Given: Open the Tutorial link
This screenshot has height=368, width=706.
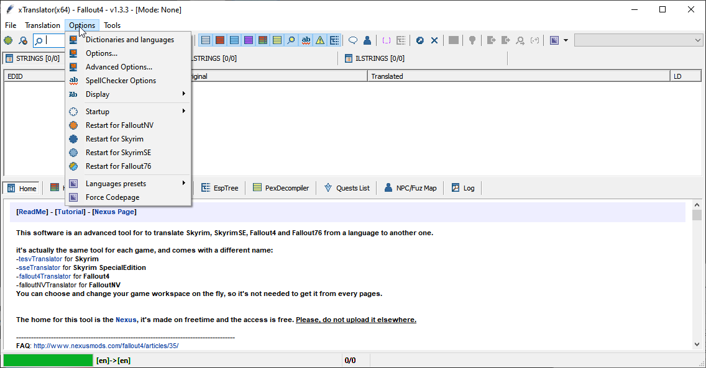Looking at the screenshot, I should click(x=70, y=212).
